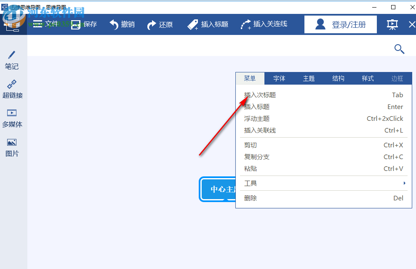The width and height of the screenshot is (416, 269).
Task: Insert an image with the 图片 tool
Action: tap(12, 146)
